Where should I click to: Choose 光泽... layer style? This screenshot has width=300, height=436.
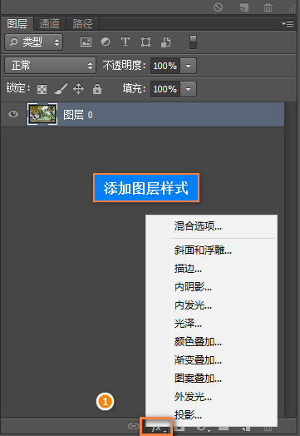click(x=211, y=324)
